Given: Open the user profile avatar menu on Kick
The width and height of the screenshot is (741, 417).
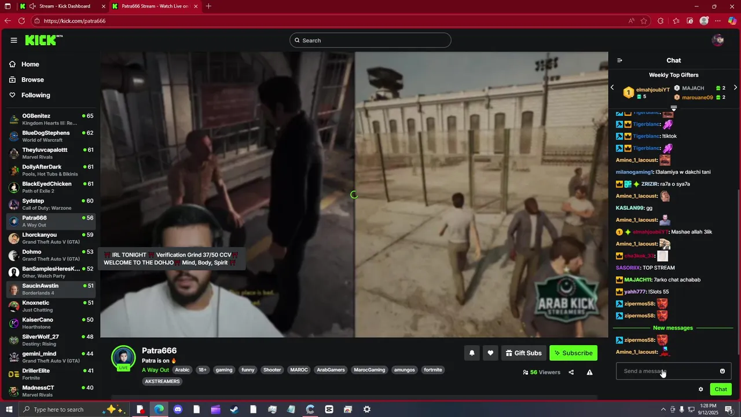Looking at the screenshot, I should coord(718,40).
